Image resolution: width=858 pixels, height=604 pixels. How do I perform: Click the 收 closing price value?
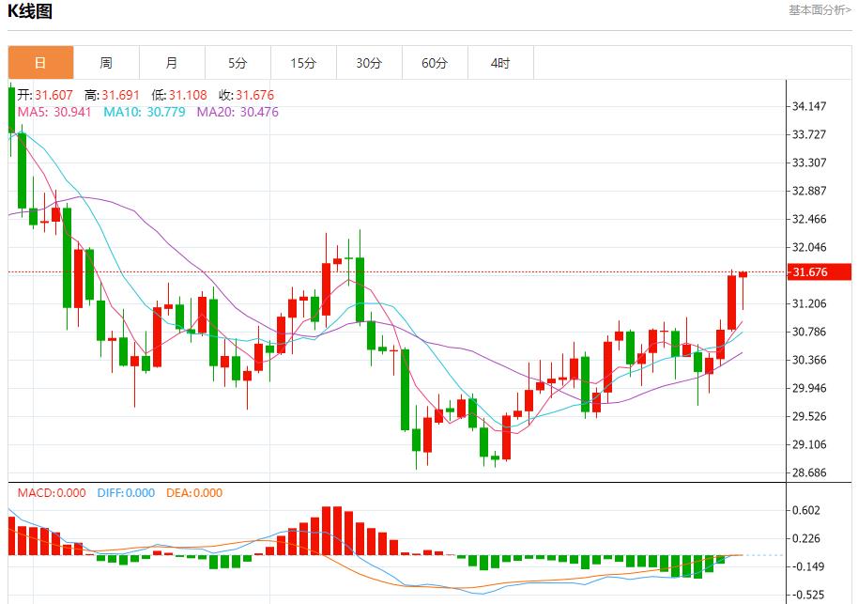(x=253, y=95)
